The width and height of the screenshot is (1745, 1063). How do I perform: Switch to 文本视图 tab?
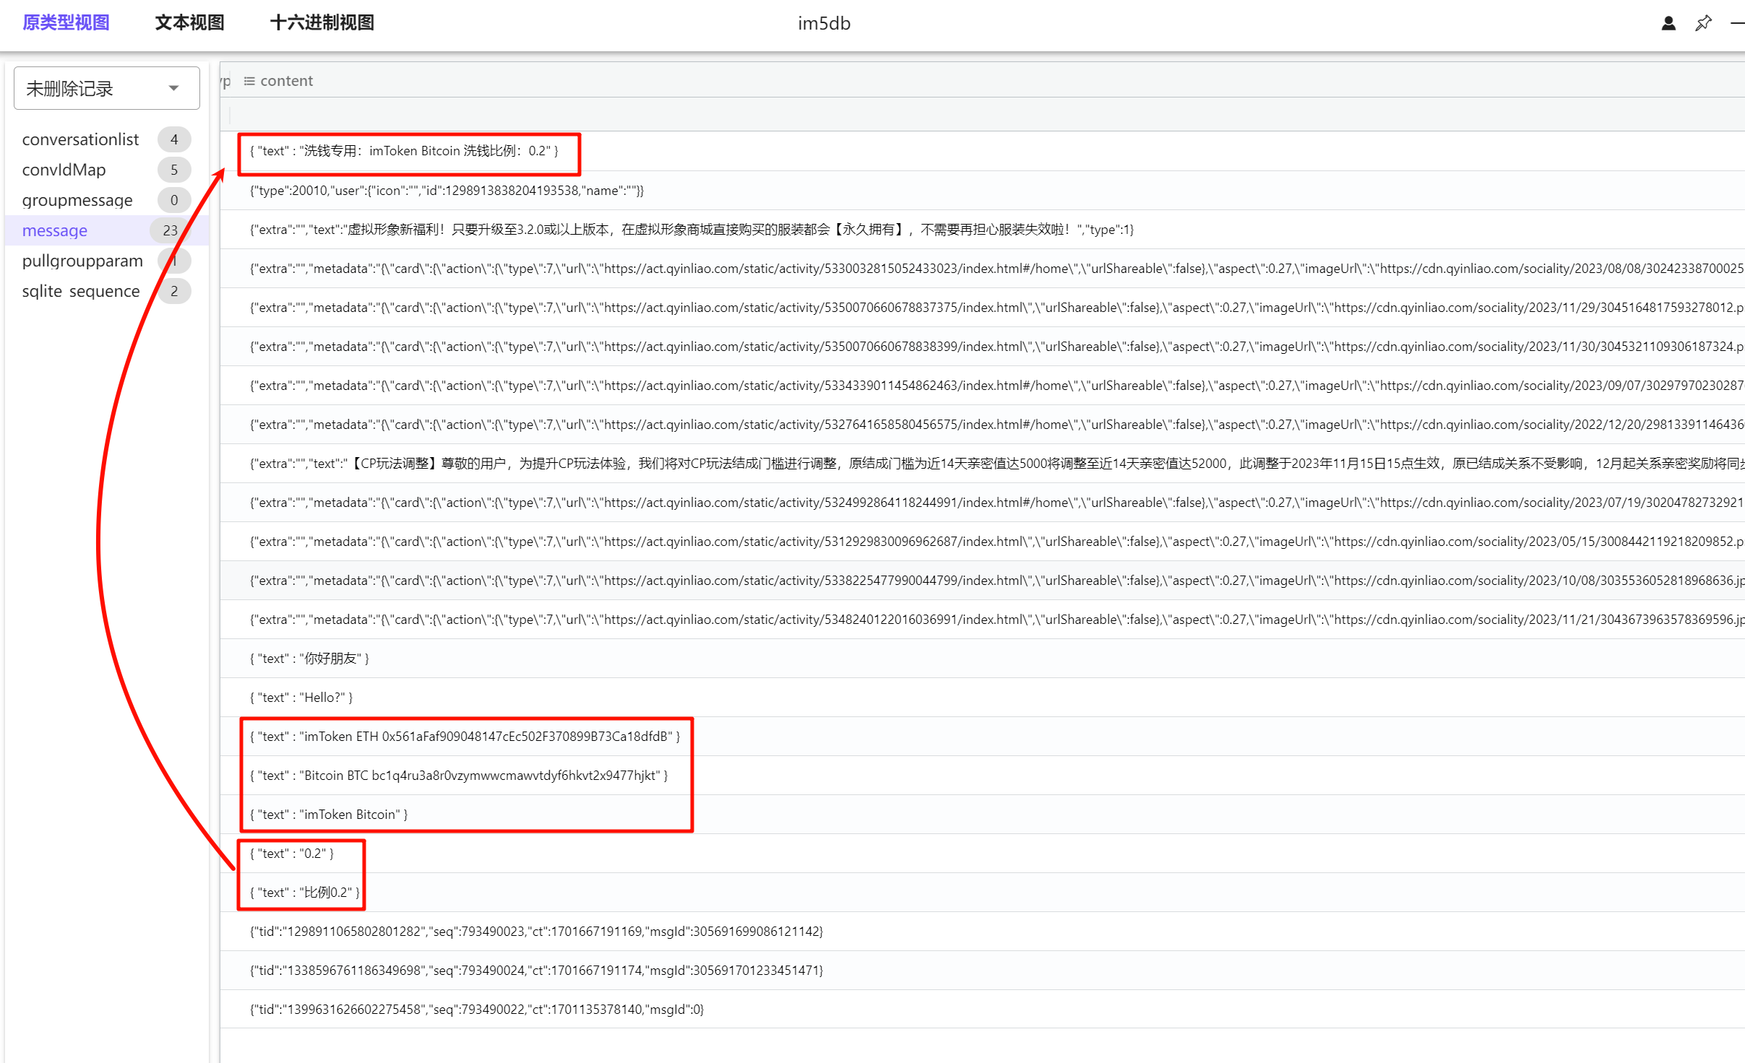[189, 23]
